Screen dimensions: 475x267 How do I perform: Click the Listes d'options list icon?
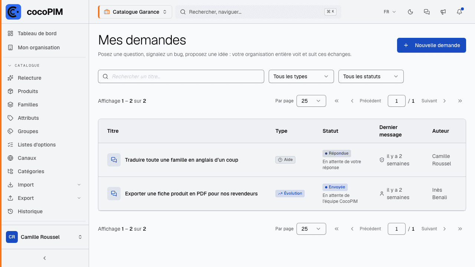10,145
